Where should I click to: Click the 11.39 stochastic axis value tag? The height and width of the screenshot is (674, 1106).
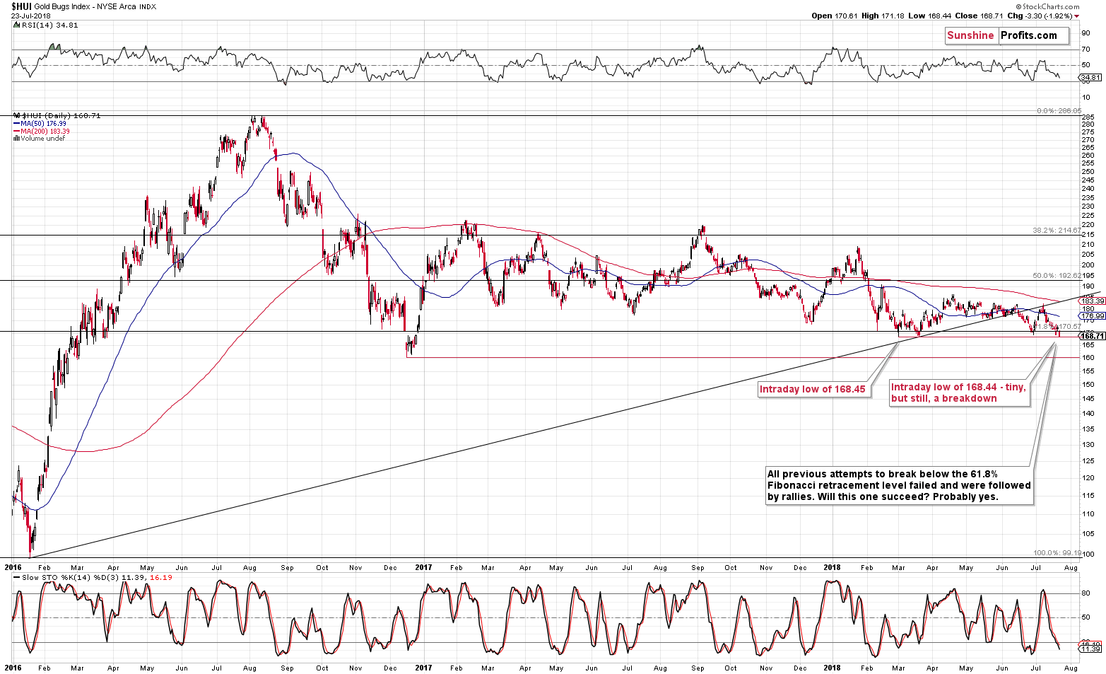click(1090, 649)
